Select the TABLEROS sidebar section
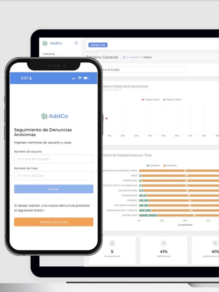219x292 pixels. (49, 54)
